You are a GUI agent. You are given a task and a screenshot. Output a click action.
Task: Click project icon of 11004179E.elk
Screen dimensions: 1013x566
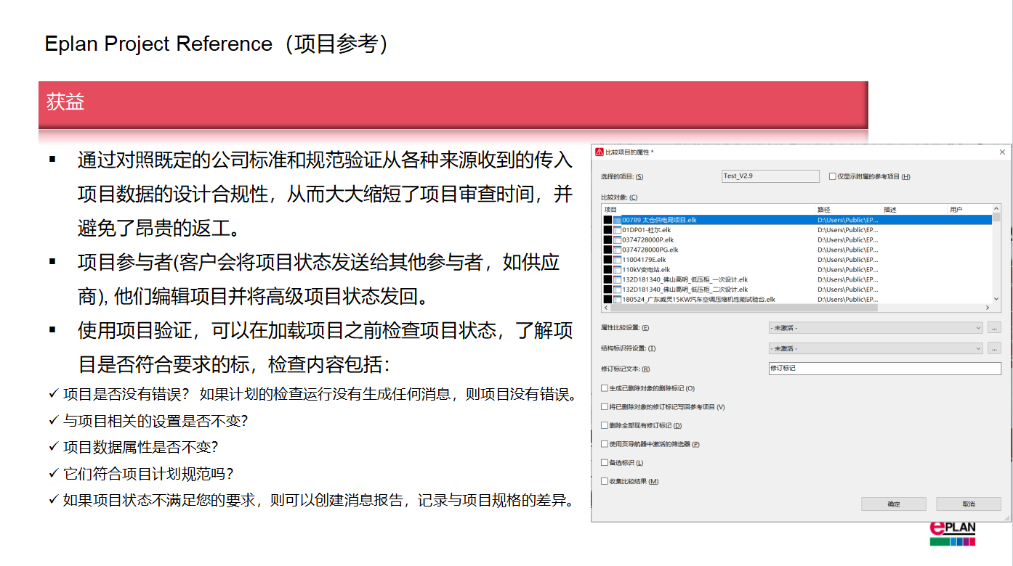point(617,260)
